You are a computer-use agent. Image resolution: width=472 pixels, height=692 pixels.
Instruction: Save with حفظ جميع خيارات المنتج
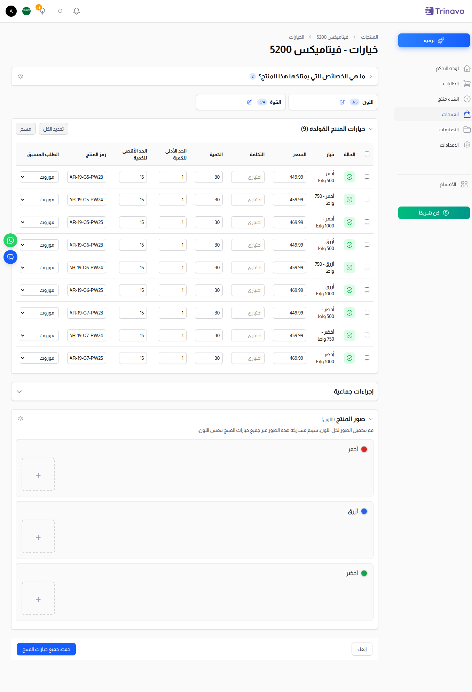point(46,649)
